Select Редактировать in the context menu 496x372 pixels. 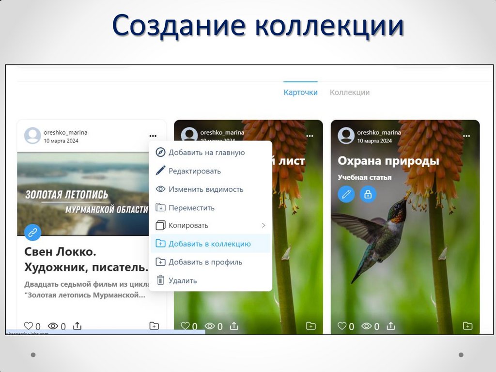tap(210, 171)
